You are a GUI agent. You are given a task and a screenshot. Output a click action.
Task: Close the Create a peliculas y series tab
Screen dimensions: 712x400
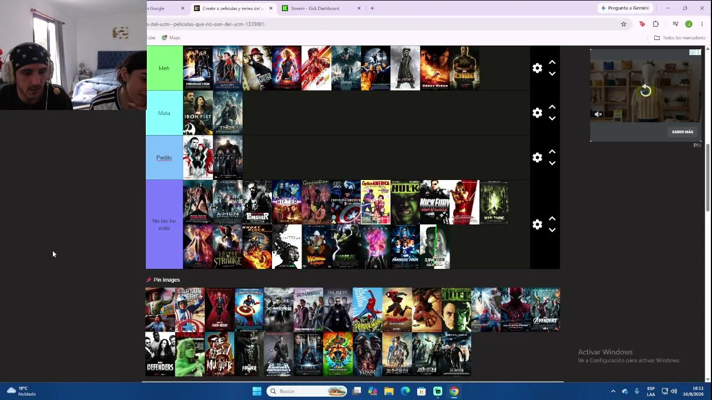click(x=271, y=8)
